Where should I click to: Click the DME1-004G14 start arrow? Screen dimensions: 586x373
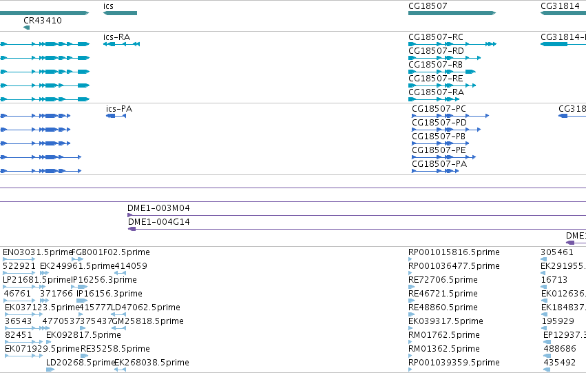(x=132, y=229)
